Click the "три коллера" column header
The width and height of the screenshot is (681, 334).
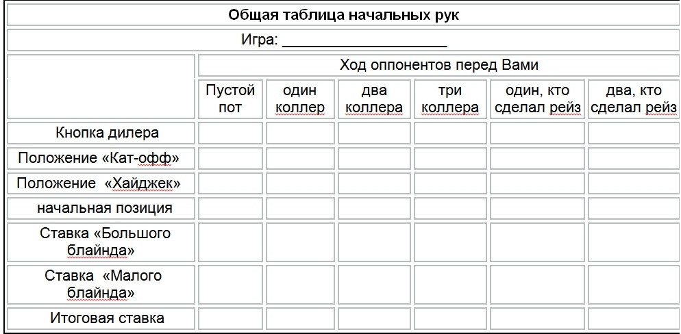[x=449, y=99]
